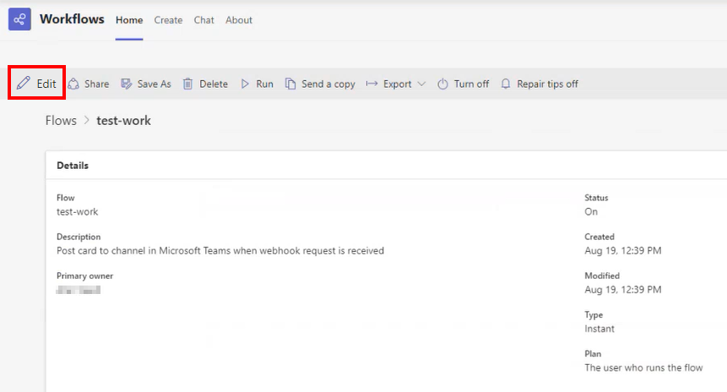Click the test-work breadcrumb title
The width and height of the screenshot is (727, 392).
coord(124,121)
